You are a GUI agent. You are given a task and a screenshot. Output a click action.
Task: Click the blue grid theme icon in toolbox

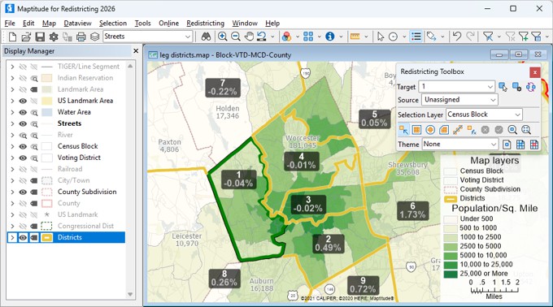(520, 145)
